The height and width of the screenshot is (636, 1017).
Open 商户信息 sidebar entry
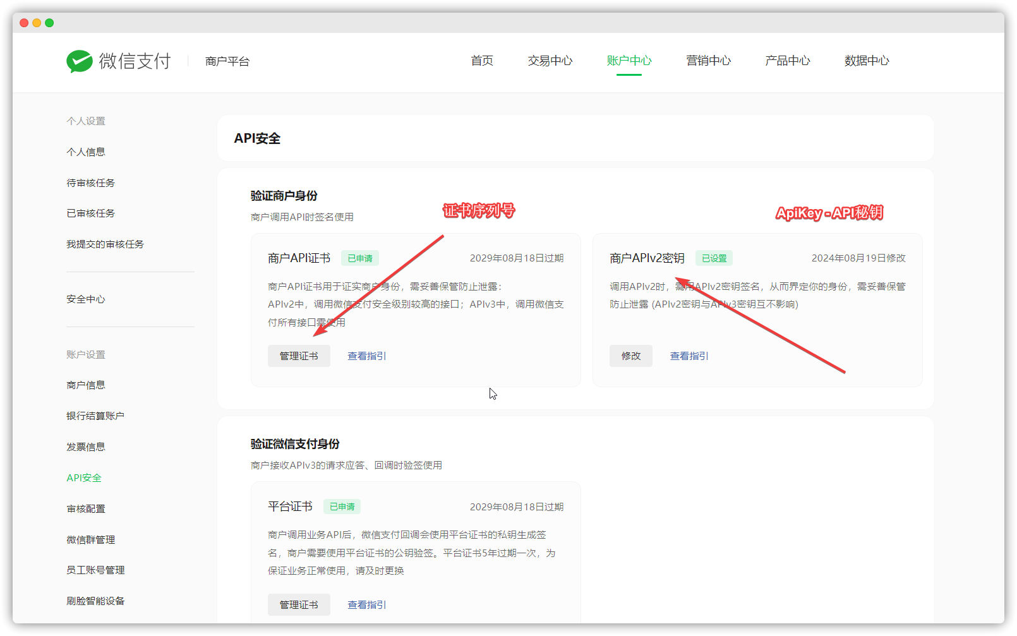click(x=86, y=385)
